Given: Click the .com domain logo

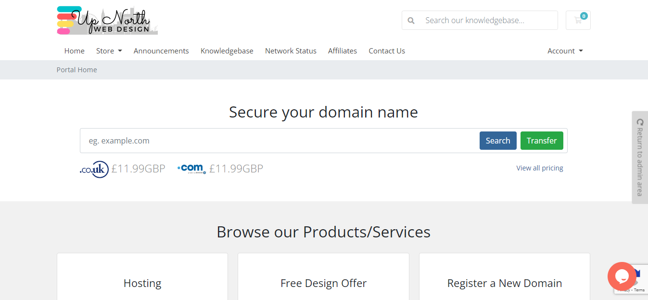Looking at the screenshot, I should (191, 169).
